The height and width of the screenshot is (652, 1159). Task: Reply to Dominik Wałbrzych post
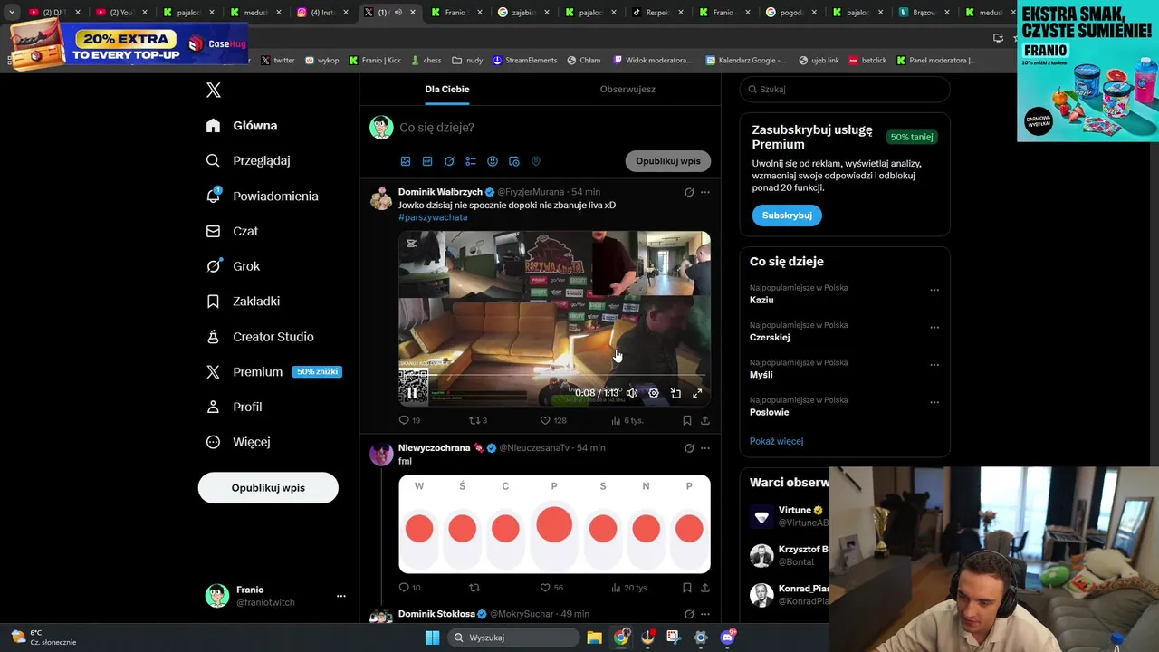click(409, 420)
